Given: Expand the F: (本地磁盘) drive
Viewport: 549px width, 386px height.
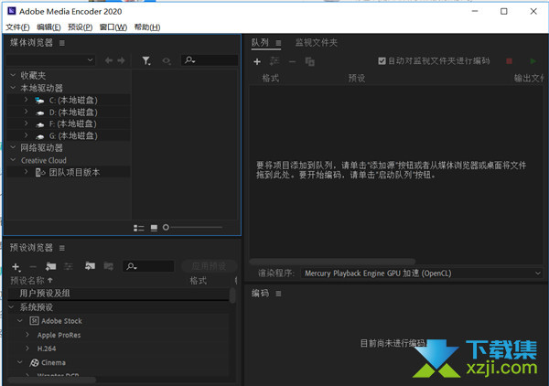Looking at the screenshot, I should coord(27,123).
